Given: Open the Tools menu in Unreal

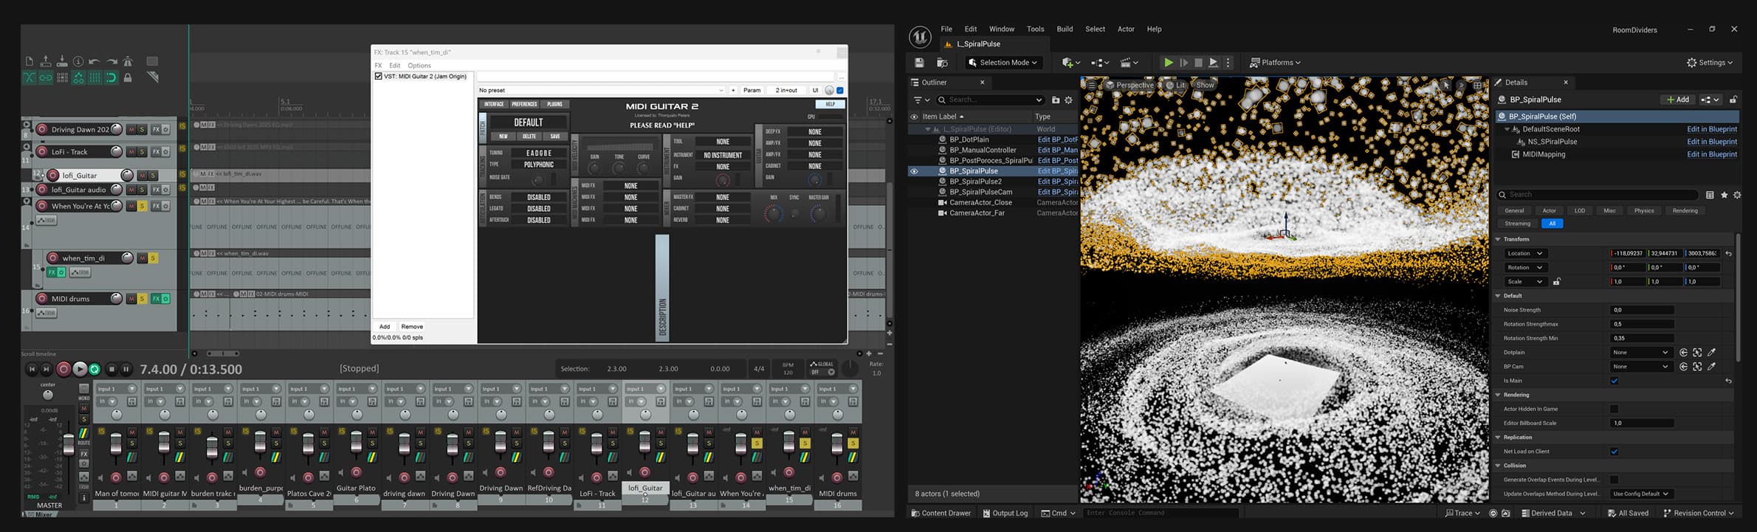Looking at the screenshot, I should coord(1035,30).
